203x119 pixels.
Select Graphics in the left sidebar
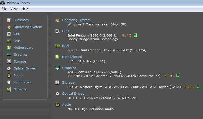(x=20, y=55)
